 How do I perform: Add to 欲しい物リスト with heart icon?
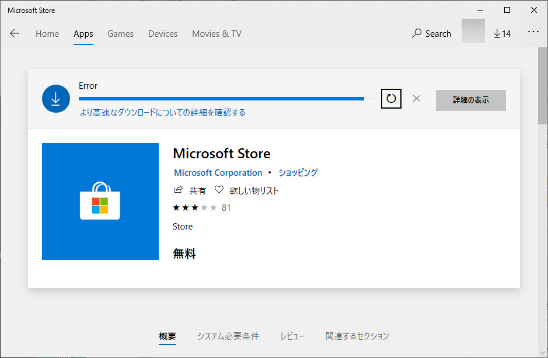247,190
